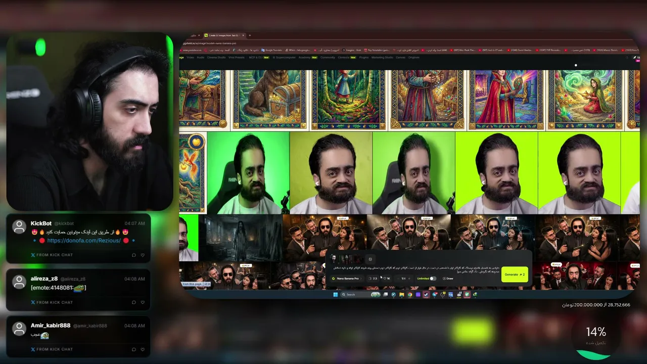Click KickBot's avatar icon
Viewport: 647px width, 364px height.
pos(19,226)
